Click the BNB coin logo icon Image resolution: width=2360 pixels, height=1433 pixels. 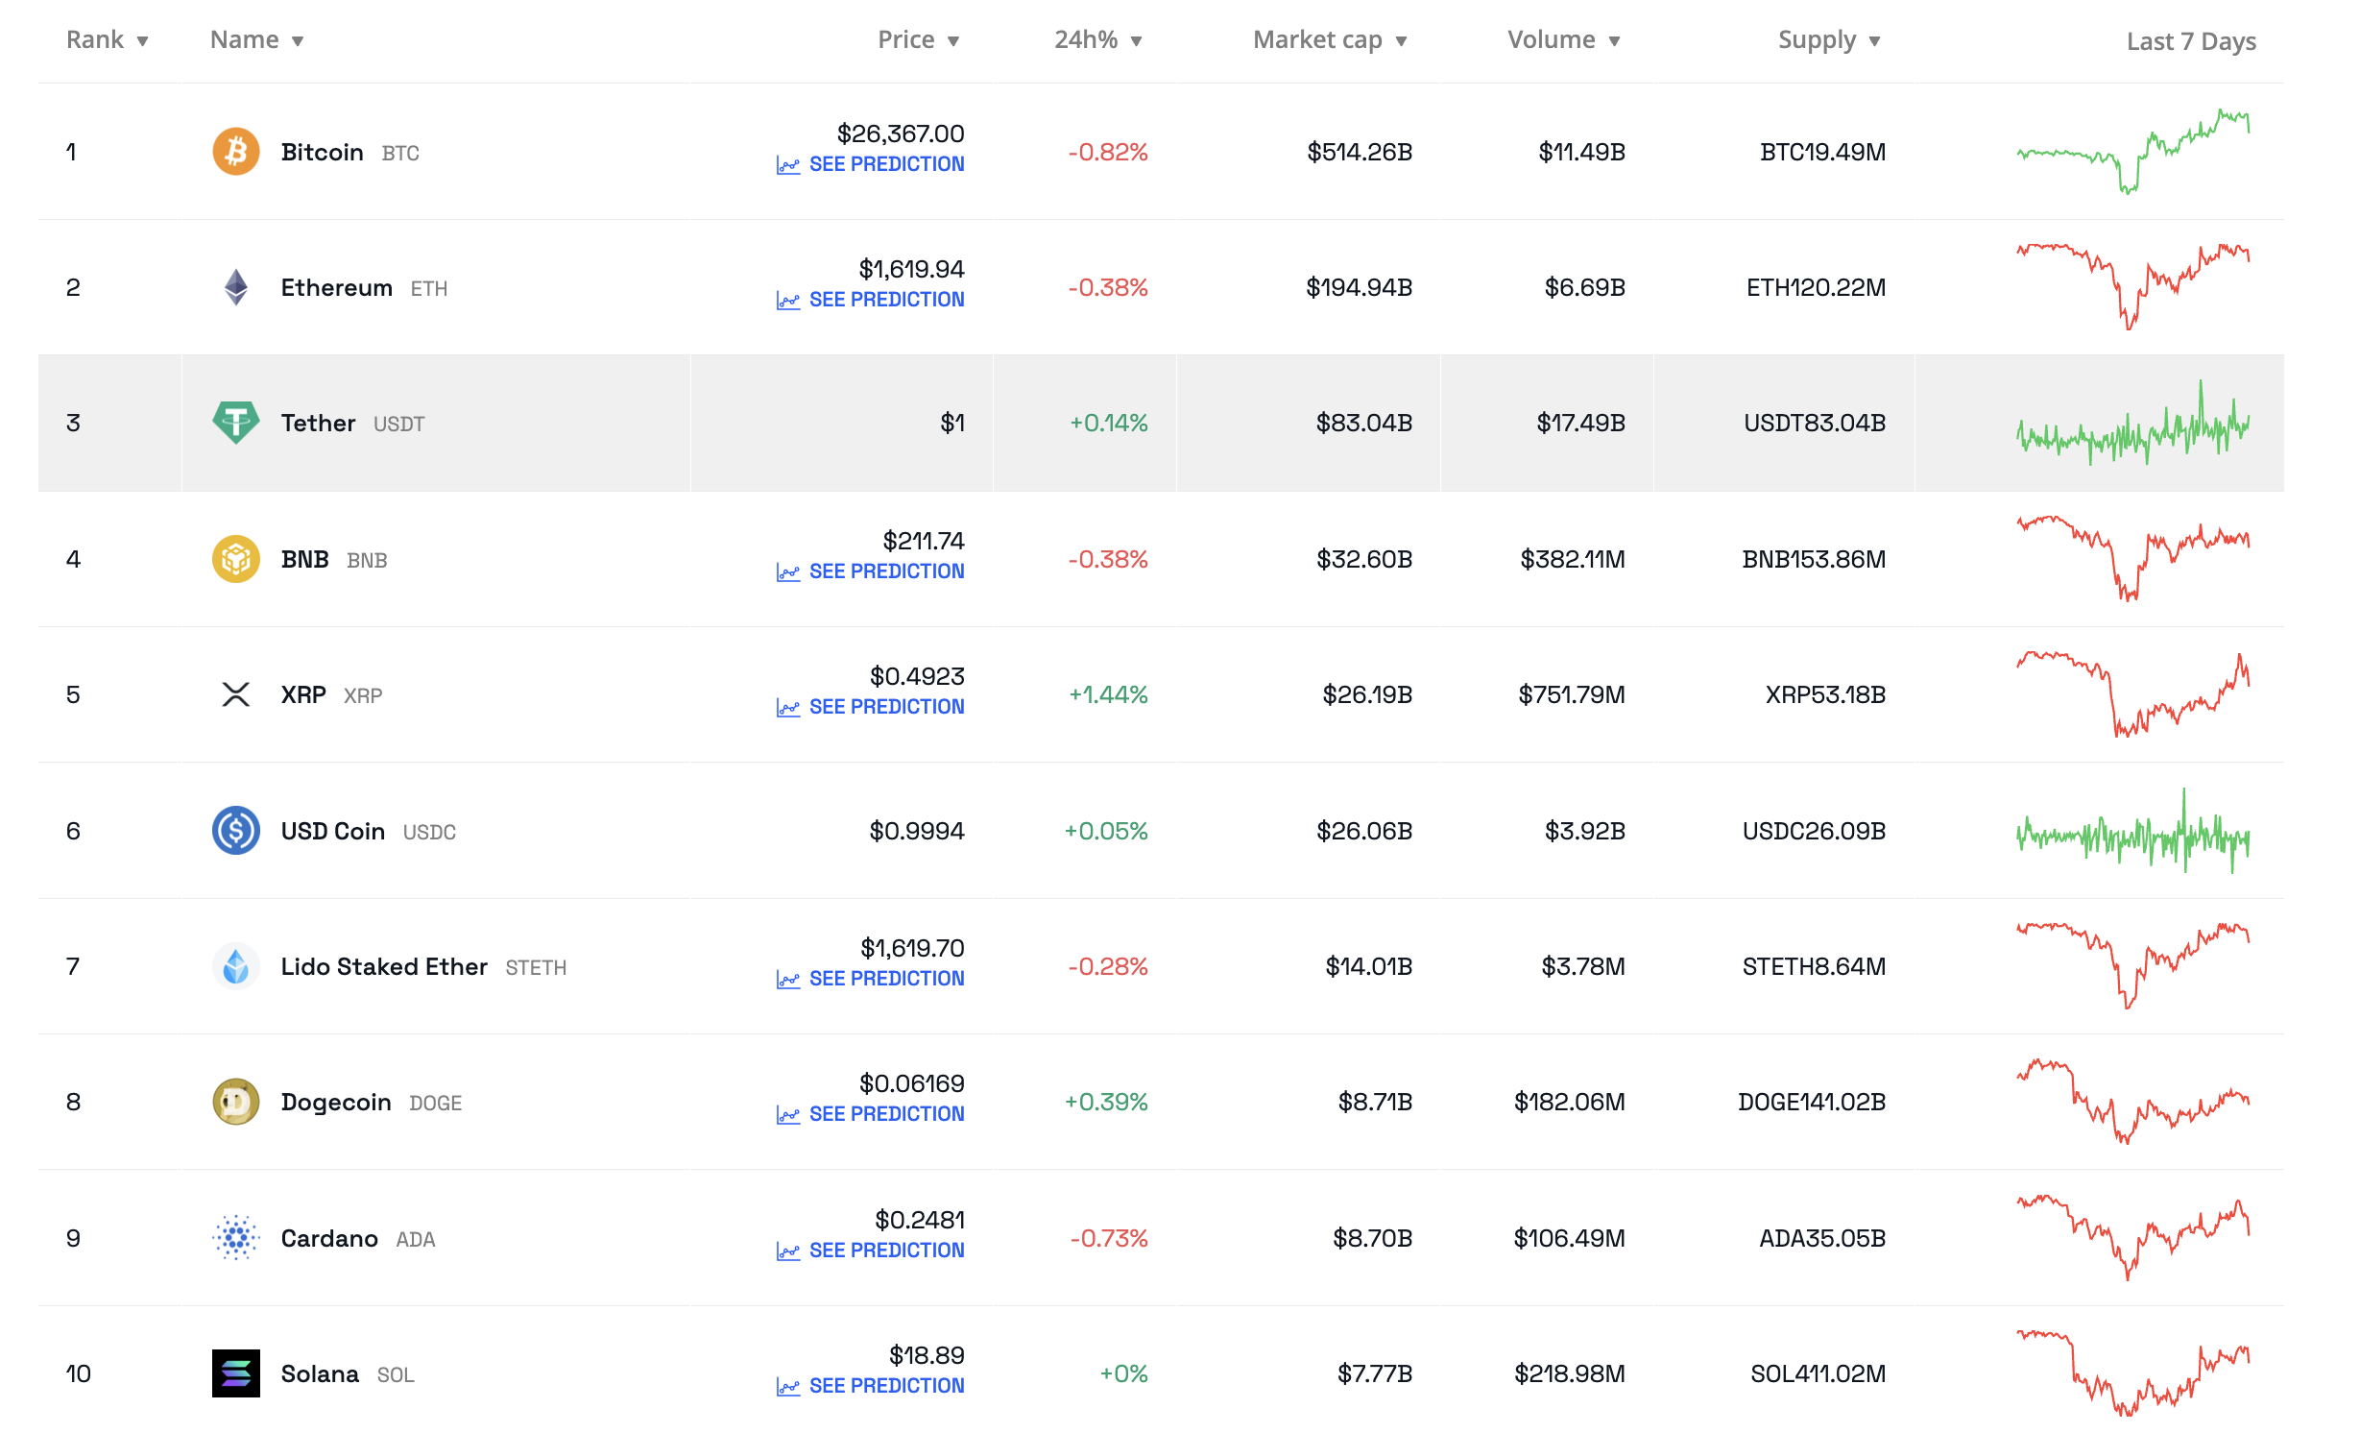click(235, 559)
